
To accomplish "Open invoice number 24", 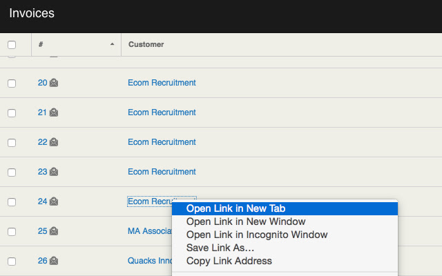I will click(43, 201).
